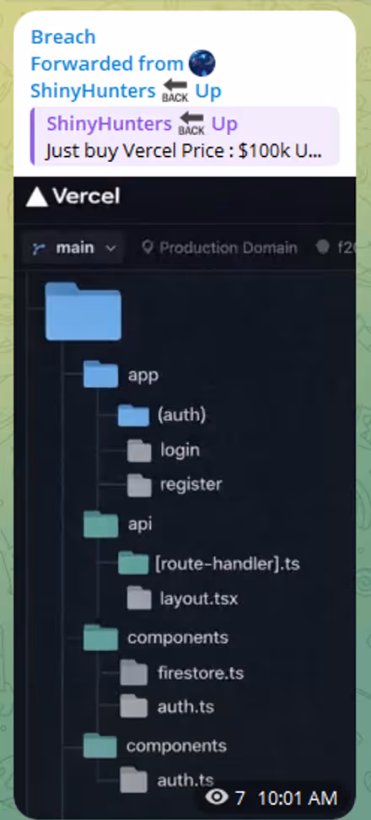The image size is (371, 820).
Task: Click the 10:01 AM message timestamp
Action: pos(298,798)
